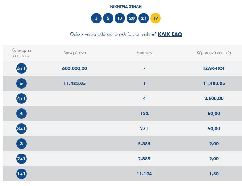Click the 3+1 category badge
The height and width of the screenshot is (186, 242).
(21, 129)
